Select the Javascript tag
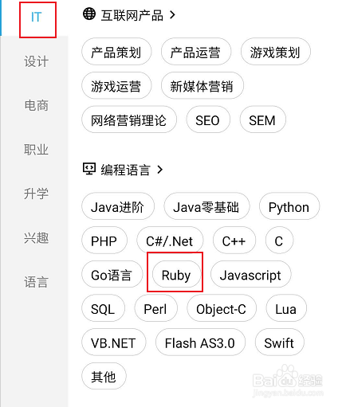 click(x=250, y=275)
